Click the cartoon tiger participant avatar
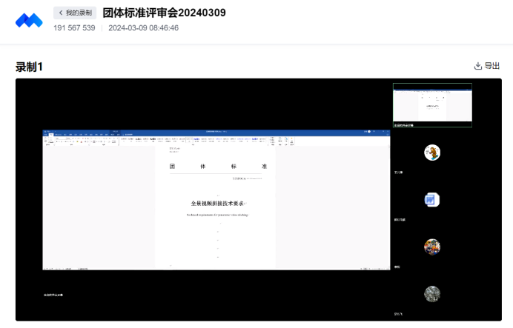The height and width of the screenshot is (328, 513). (432, 153)
